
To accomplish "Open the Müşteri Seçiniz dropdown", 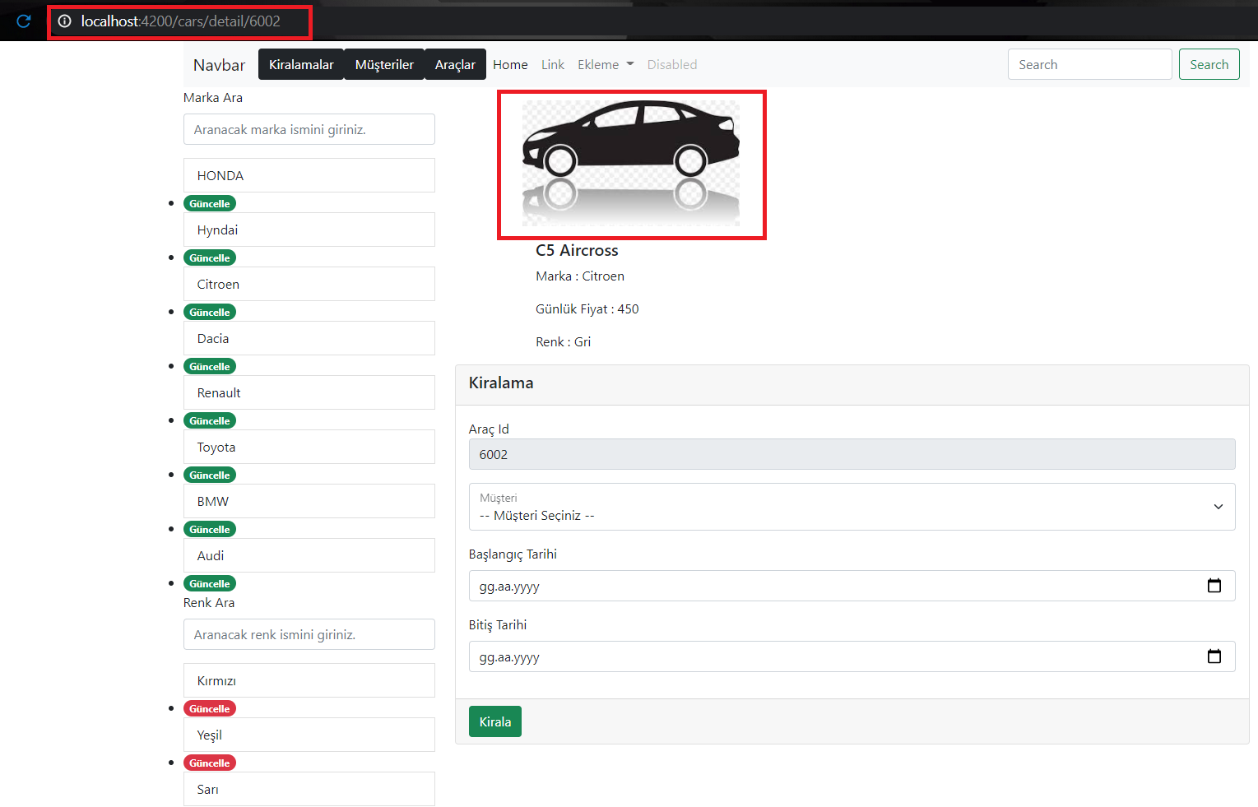I will pos(852,507).
